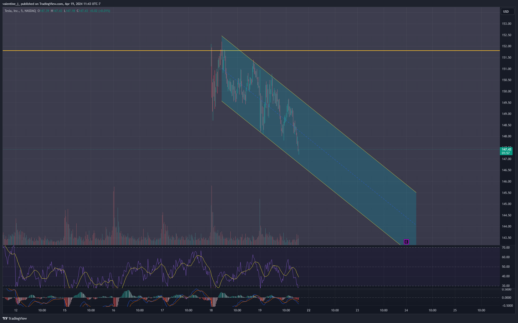Click date label 15 on time axis
518x323 pixels.
[65, 310]
